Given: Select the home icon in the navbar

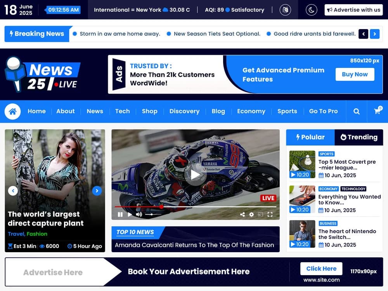Looking at the screenshot, I should coord(13,111).
